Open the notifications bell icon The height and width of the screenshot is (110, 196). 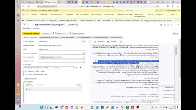pyautogui.click(x=157, y=10)
